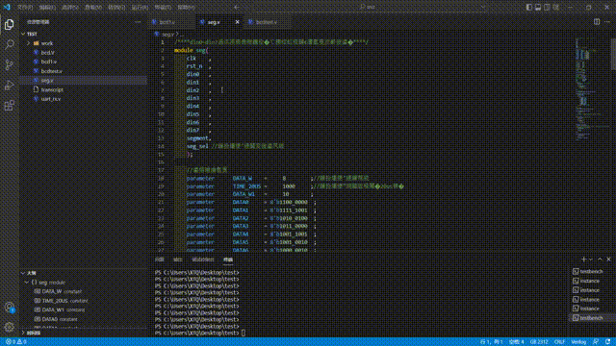The image size is (616, 346).
Task: Toggle bottom panel layout button
Action: pyautogui.click(x=538, y=7)
